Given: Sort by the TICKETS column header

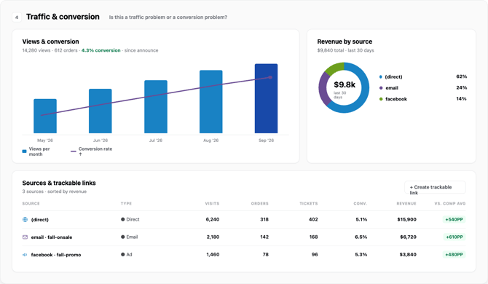Looking at the screenshot, I should 308,203.
